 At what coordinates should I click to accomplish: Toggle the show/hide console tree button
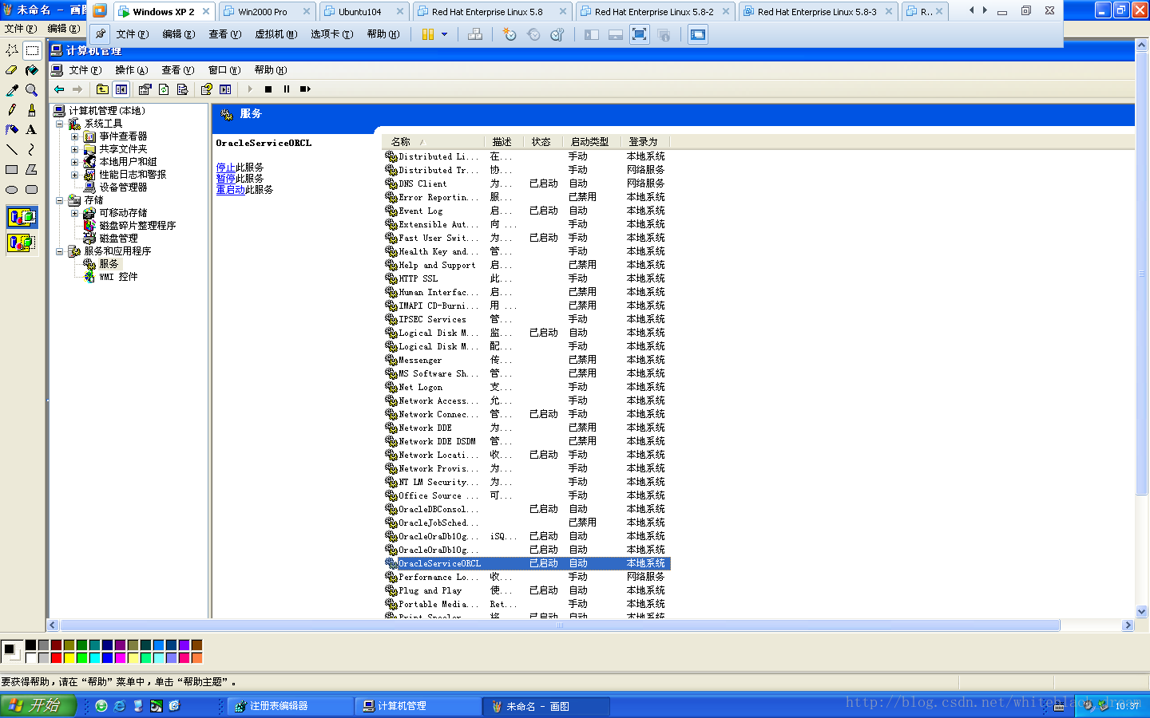click(x=121, y=89)
